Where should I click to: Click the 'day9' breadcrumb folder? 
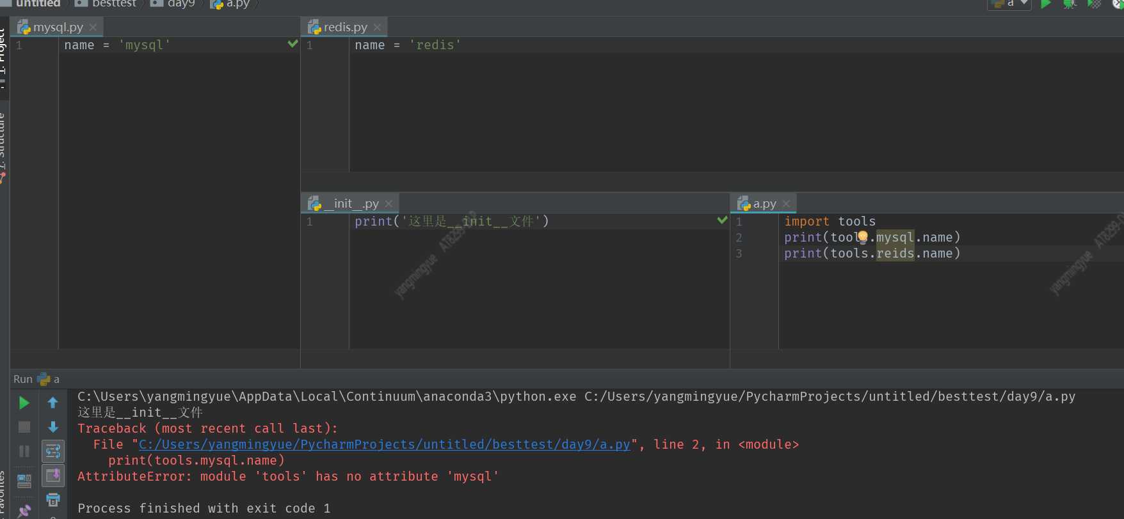click(x=173, y=4)
